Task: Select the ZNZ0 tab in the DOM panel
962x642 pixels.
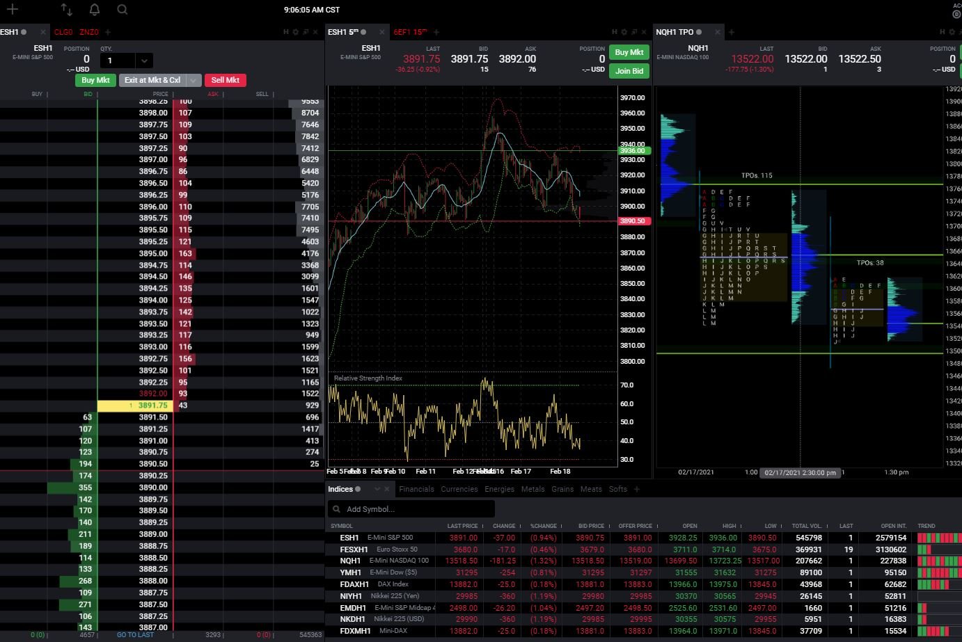Action: tap(89, 32)
